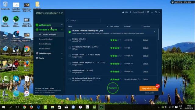195x110 pixels.
Task: Select Tools section
Action: 41,58
